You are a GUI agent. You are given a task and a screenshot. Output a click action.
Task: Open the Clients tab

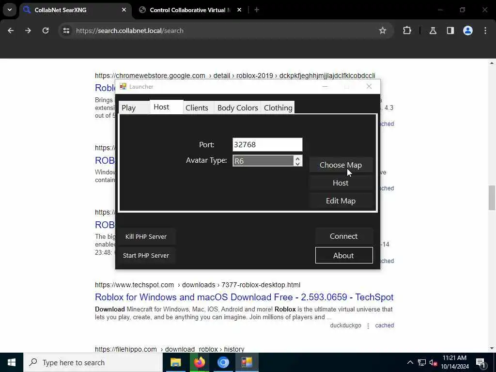pyautogui.click(x=198, y=108)
